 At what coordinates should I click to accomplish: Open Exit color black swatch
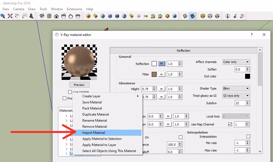pos(247,76)
